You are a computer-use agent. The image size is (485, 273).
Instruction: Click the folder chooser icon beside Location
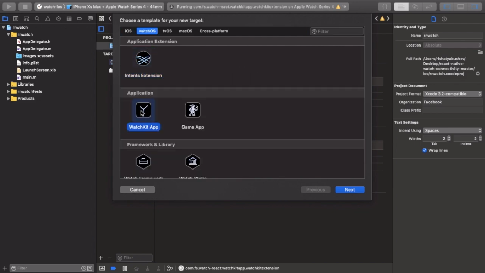[x=480, y=52]
